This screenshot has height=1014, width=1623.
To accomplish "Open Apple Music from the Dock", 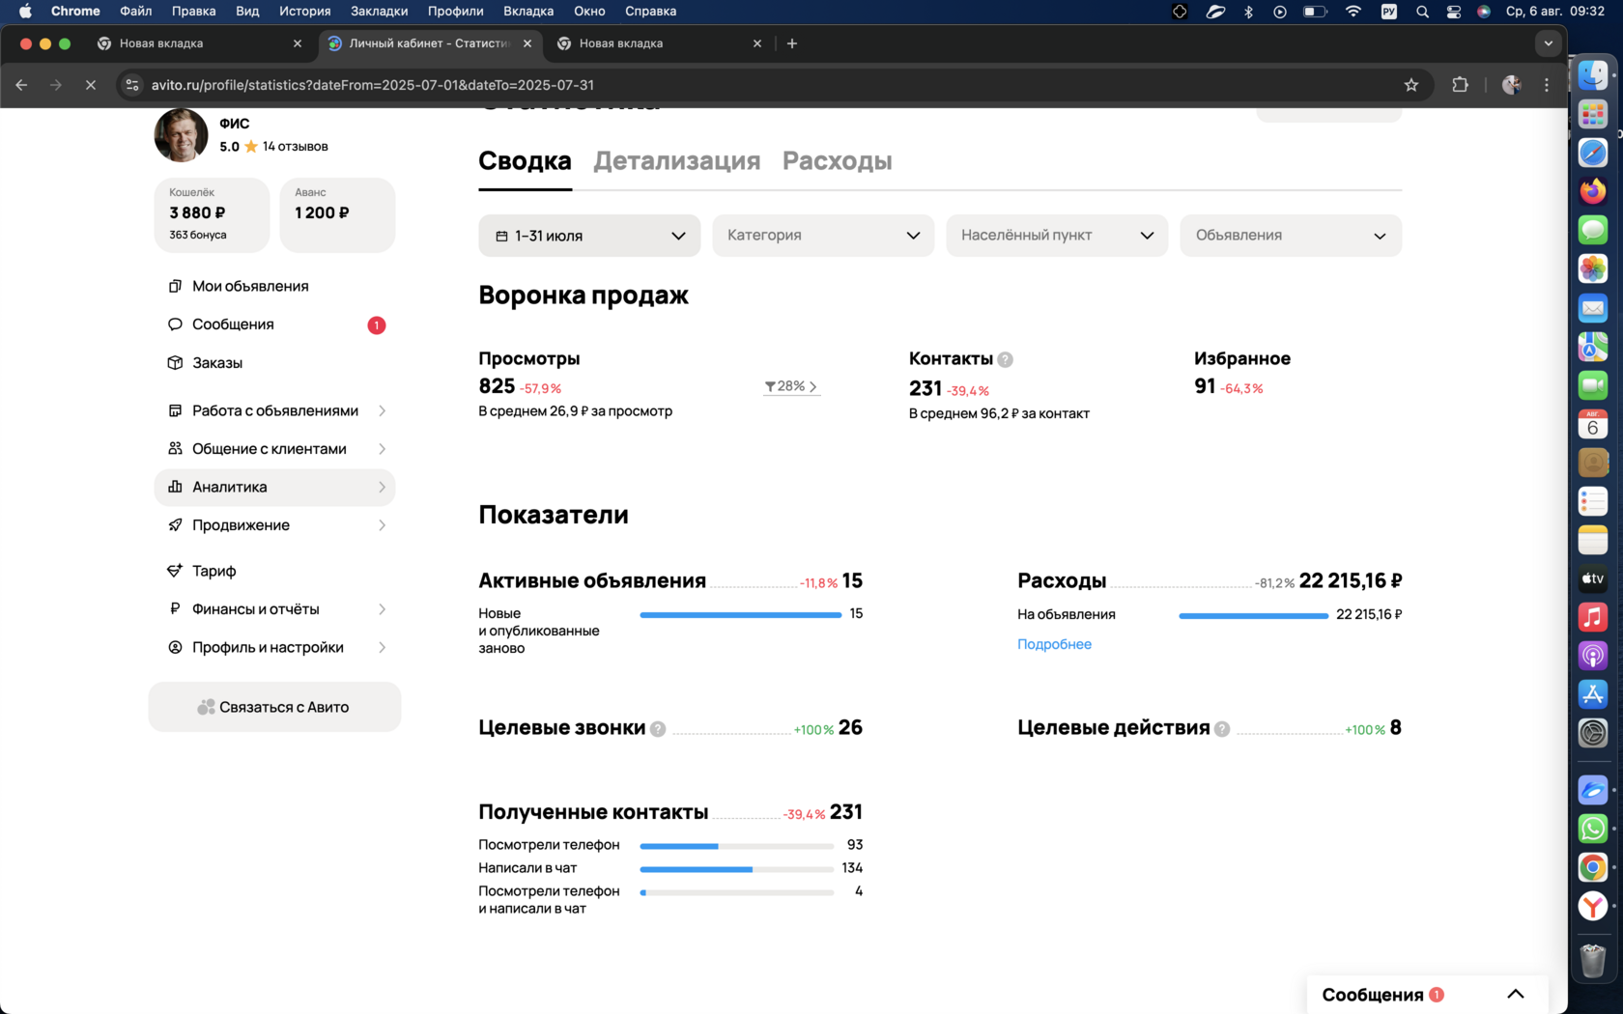I will pos(1593,617).
